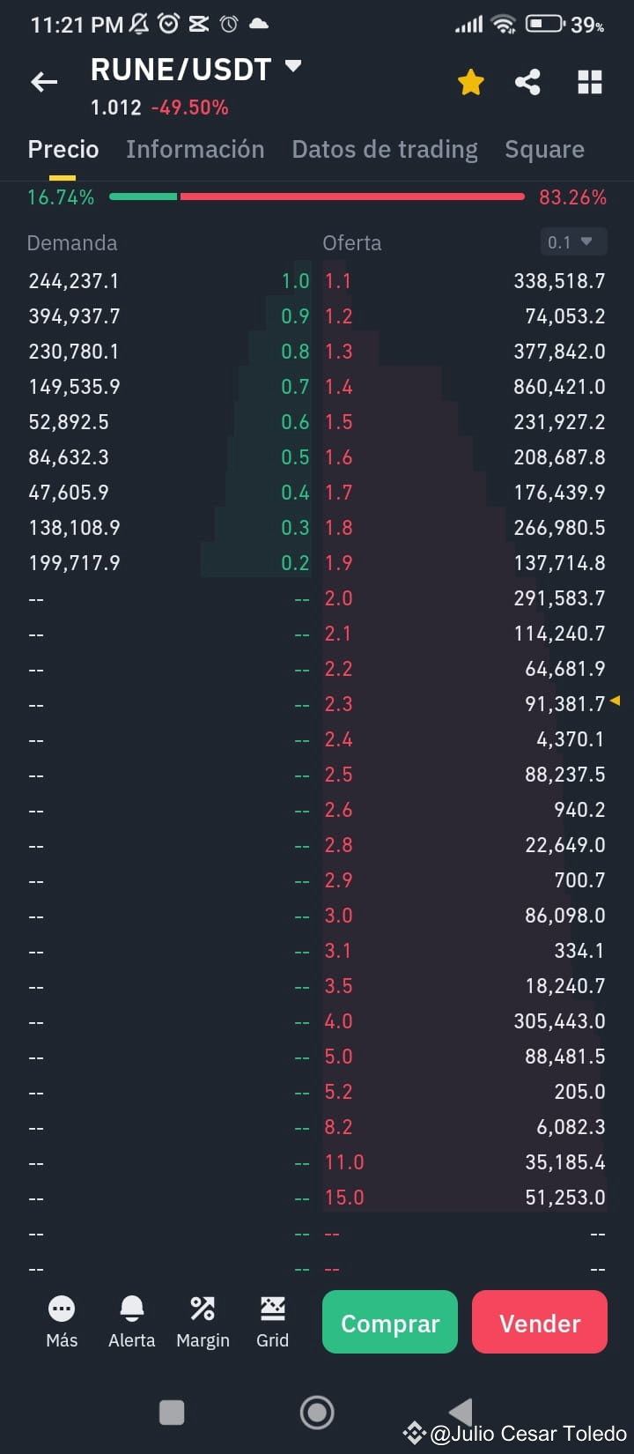Tap the back arrow icon
The width and height of the screenshot is (634, 1454).
pos(44,82)
